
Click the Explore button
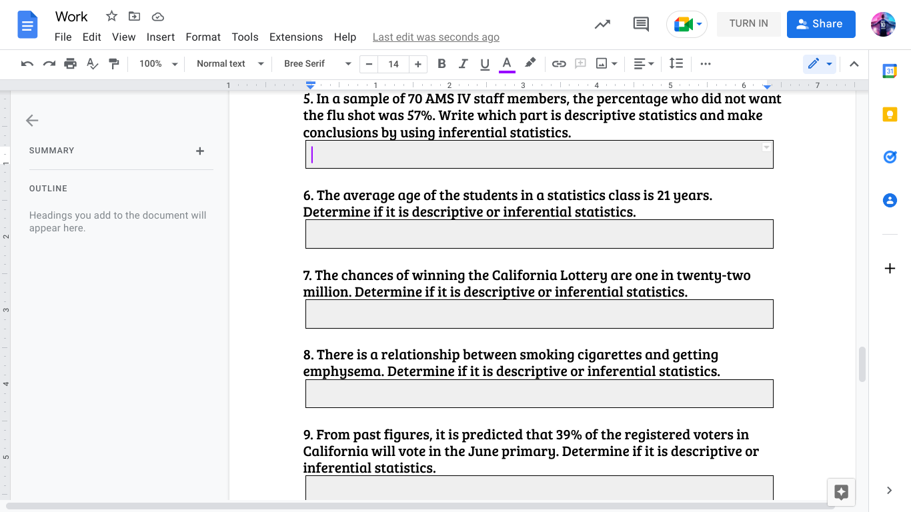pos(841,492)
